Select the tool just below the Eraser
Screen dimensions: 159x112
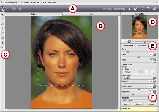[x=2, y=33]
